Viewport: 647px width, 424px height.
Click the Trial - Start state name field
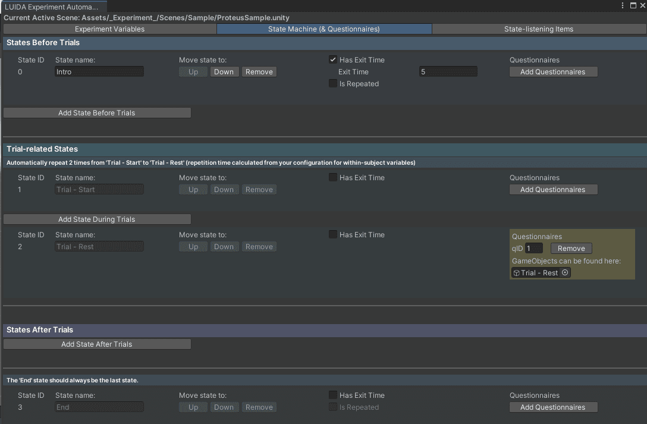tap(99, 189)
